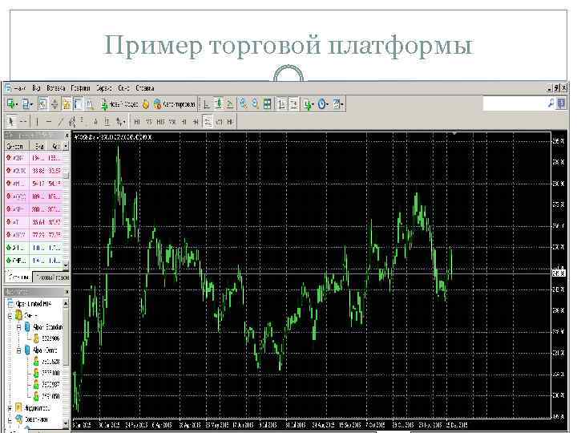This screenshot has height=433, width=577.
Task: Select the vertical line drawing tool
Action: [x=37, y=122]
